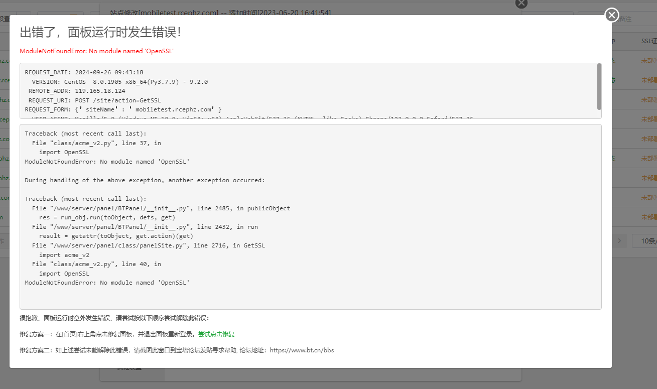Click the request info box scrollbar
Image resolution: width=657 pixels, height=389 pixels.
(598, 86)
